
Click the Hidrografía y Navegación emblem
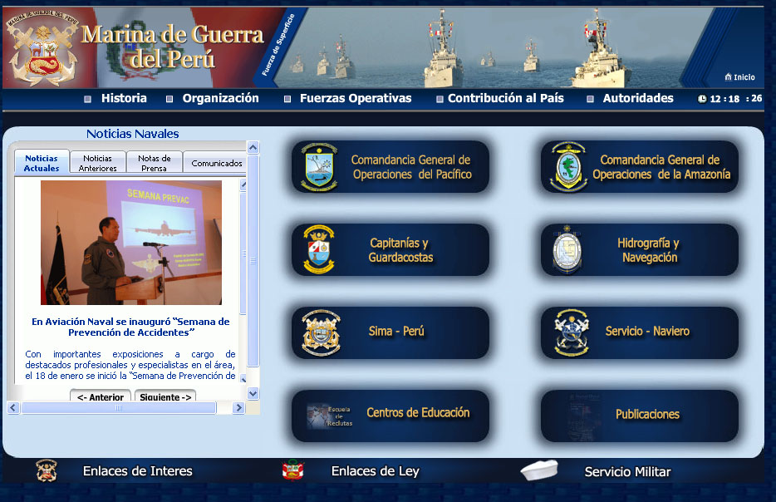click(567, 249)
